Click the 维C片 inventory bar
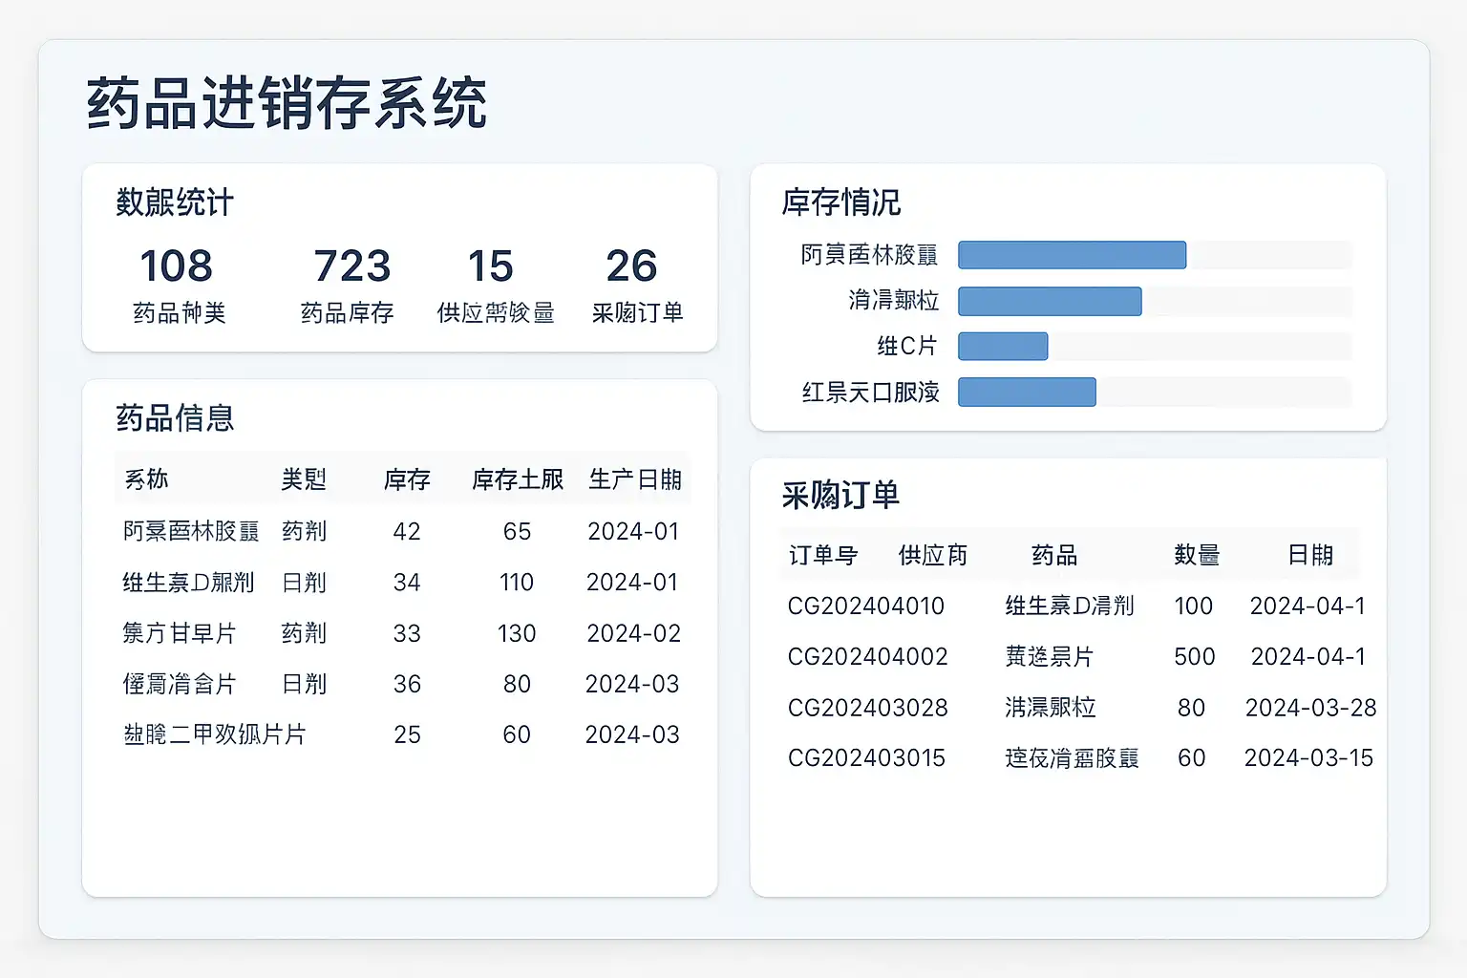This screenshot has width=1467, height=978. (1003, 346)
